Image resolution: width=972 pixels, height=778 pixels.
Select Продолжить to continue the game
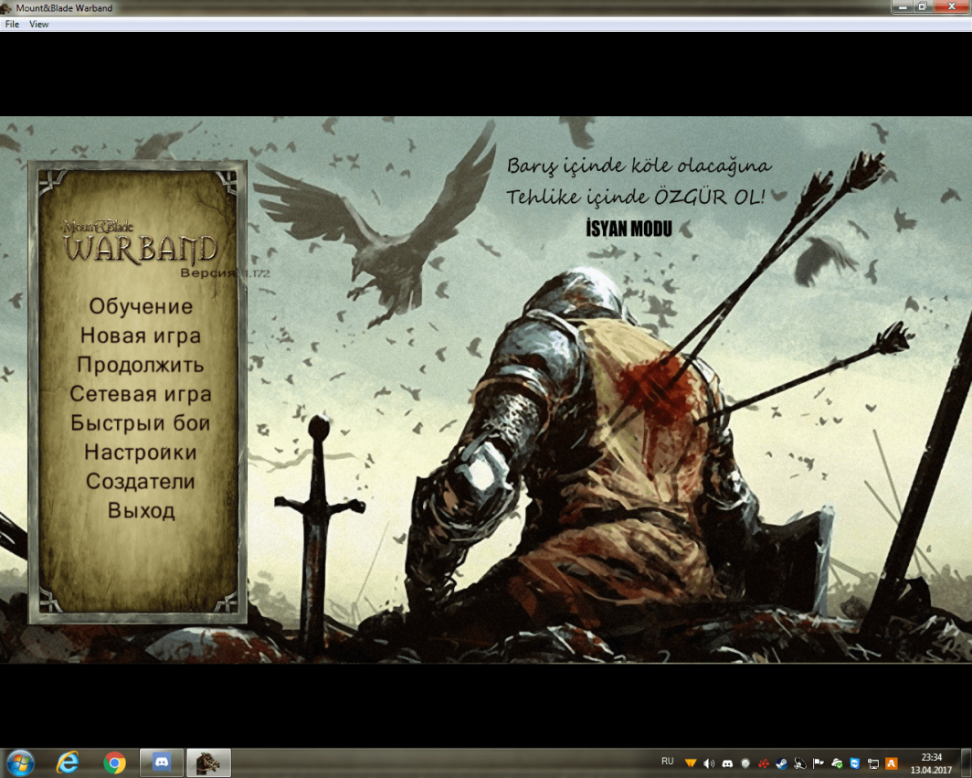141,365
